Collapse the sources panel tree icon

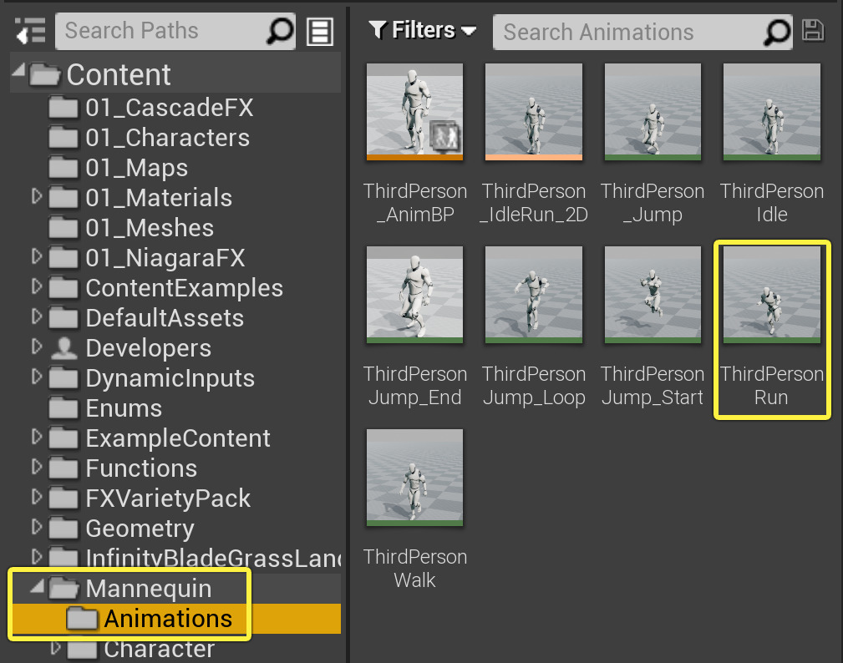(x=29, y=32)
